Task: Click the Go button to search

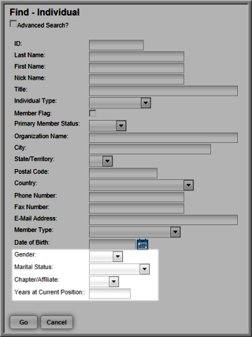Action: 24,322
